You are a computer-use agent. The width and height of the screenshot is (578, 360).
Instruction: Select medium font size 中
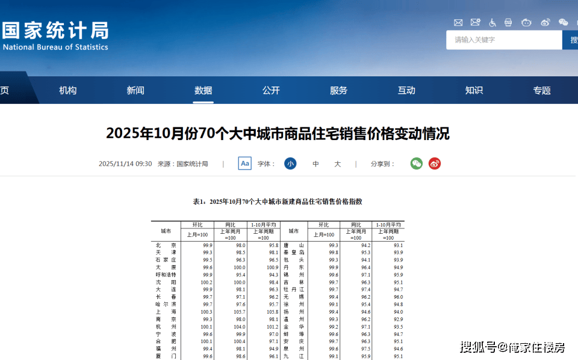[315, 163]
